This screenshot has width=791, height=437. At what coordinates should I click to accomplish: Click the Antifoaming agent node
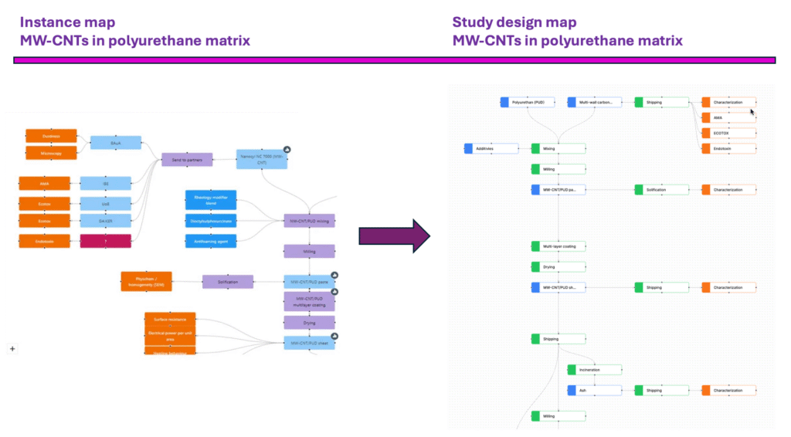[x=211, y=241]
